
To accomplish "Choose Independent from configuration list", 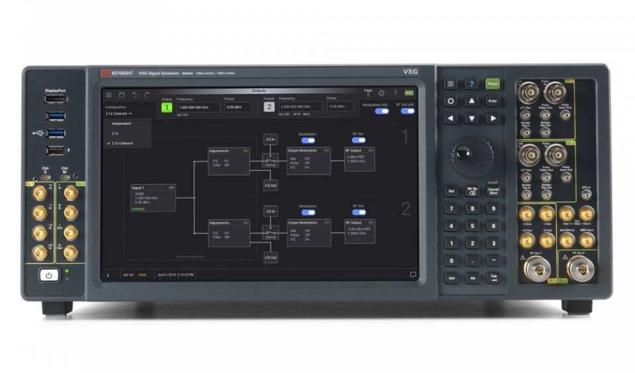I will tap(122, 123).
